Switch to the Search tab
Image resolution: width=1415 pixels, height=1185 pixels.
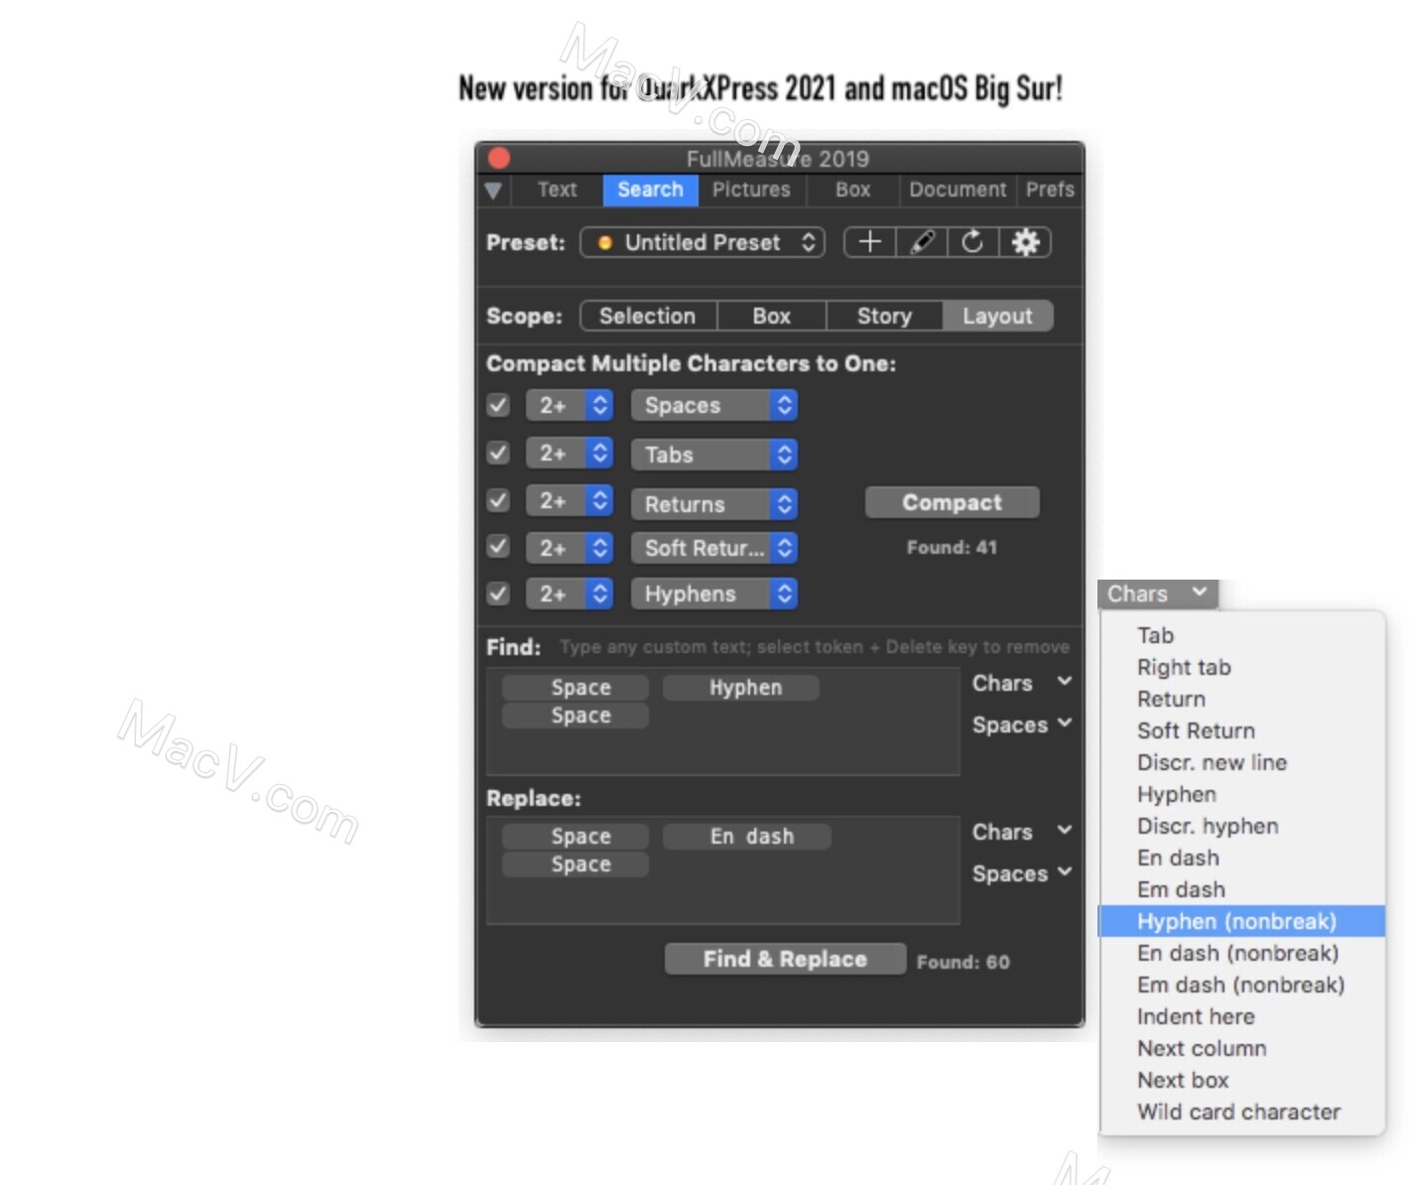pyautogui.click(x=650, y=190)
